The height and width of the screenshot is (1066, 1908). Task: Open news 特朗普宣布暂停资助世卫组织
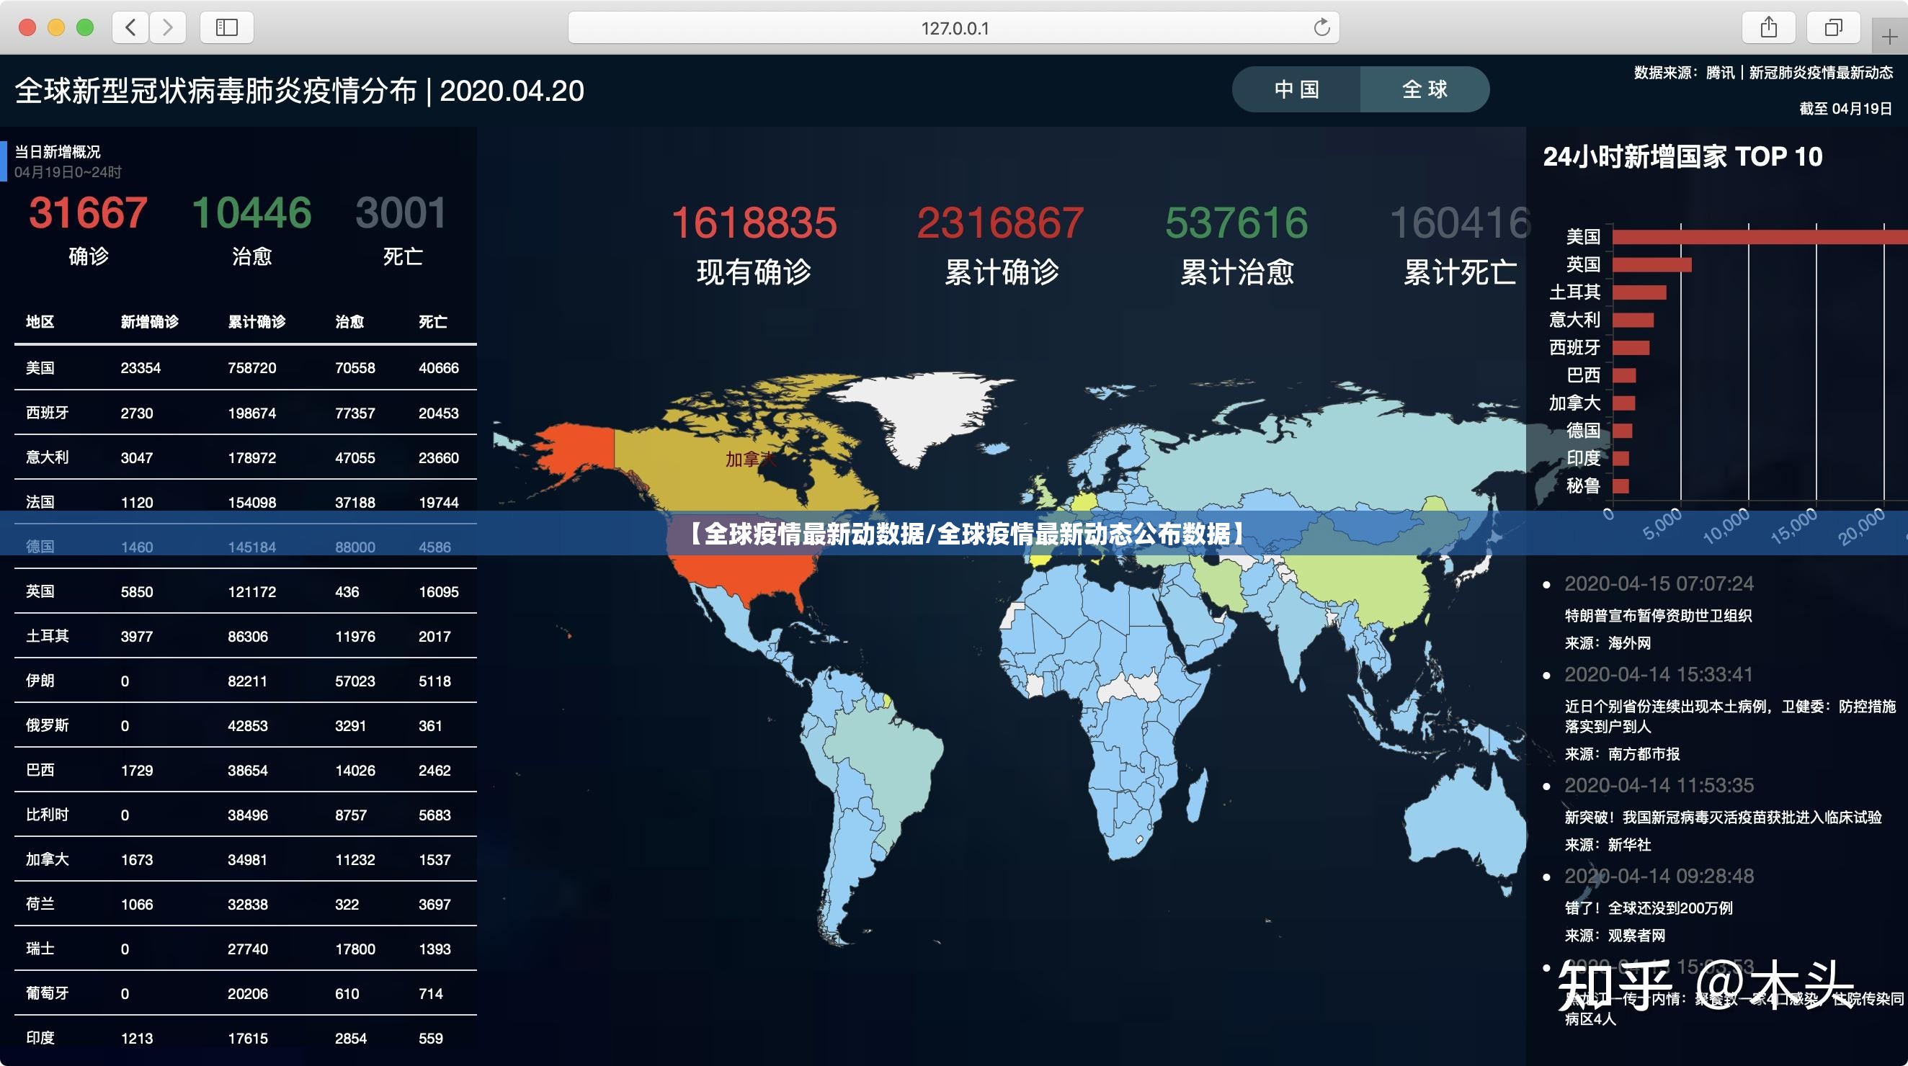tap(1658, 615)
